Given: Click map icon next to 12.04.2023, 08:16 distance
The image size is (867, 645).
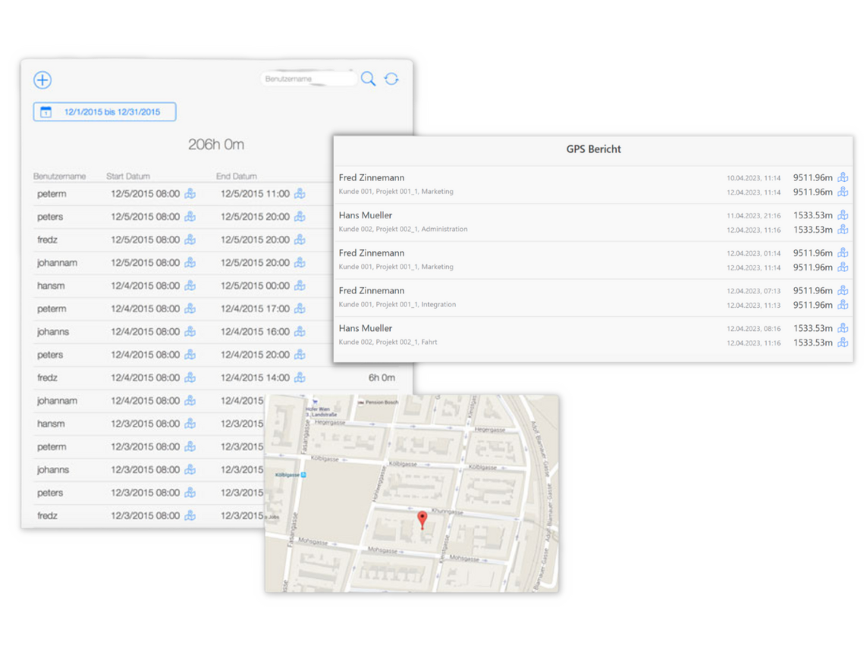Looking at the screenshot, I should (843, 328).
